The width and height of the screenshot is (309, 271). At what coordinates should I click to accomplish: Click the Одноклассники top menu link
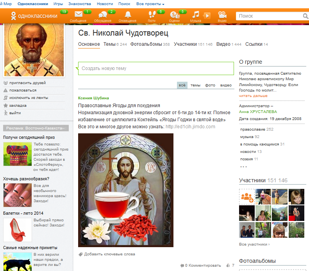click(x=33, y=4)
